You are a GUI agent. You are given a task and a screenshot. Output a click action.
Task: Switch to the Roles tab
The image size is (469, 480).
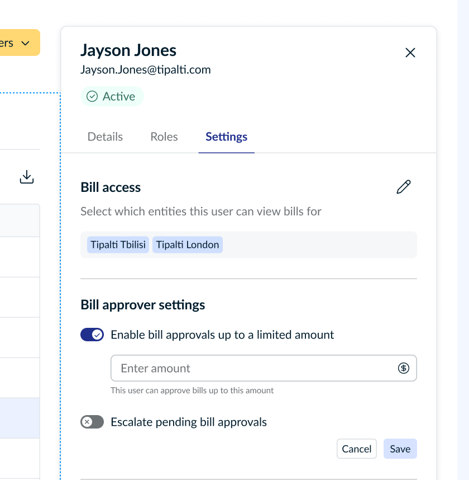coord(164,137)
